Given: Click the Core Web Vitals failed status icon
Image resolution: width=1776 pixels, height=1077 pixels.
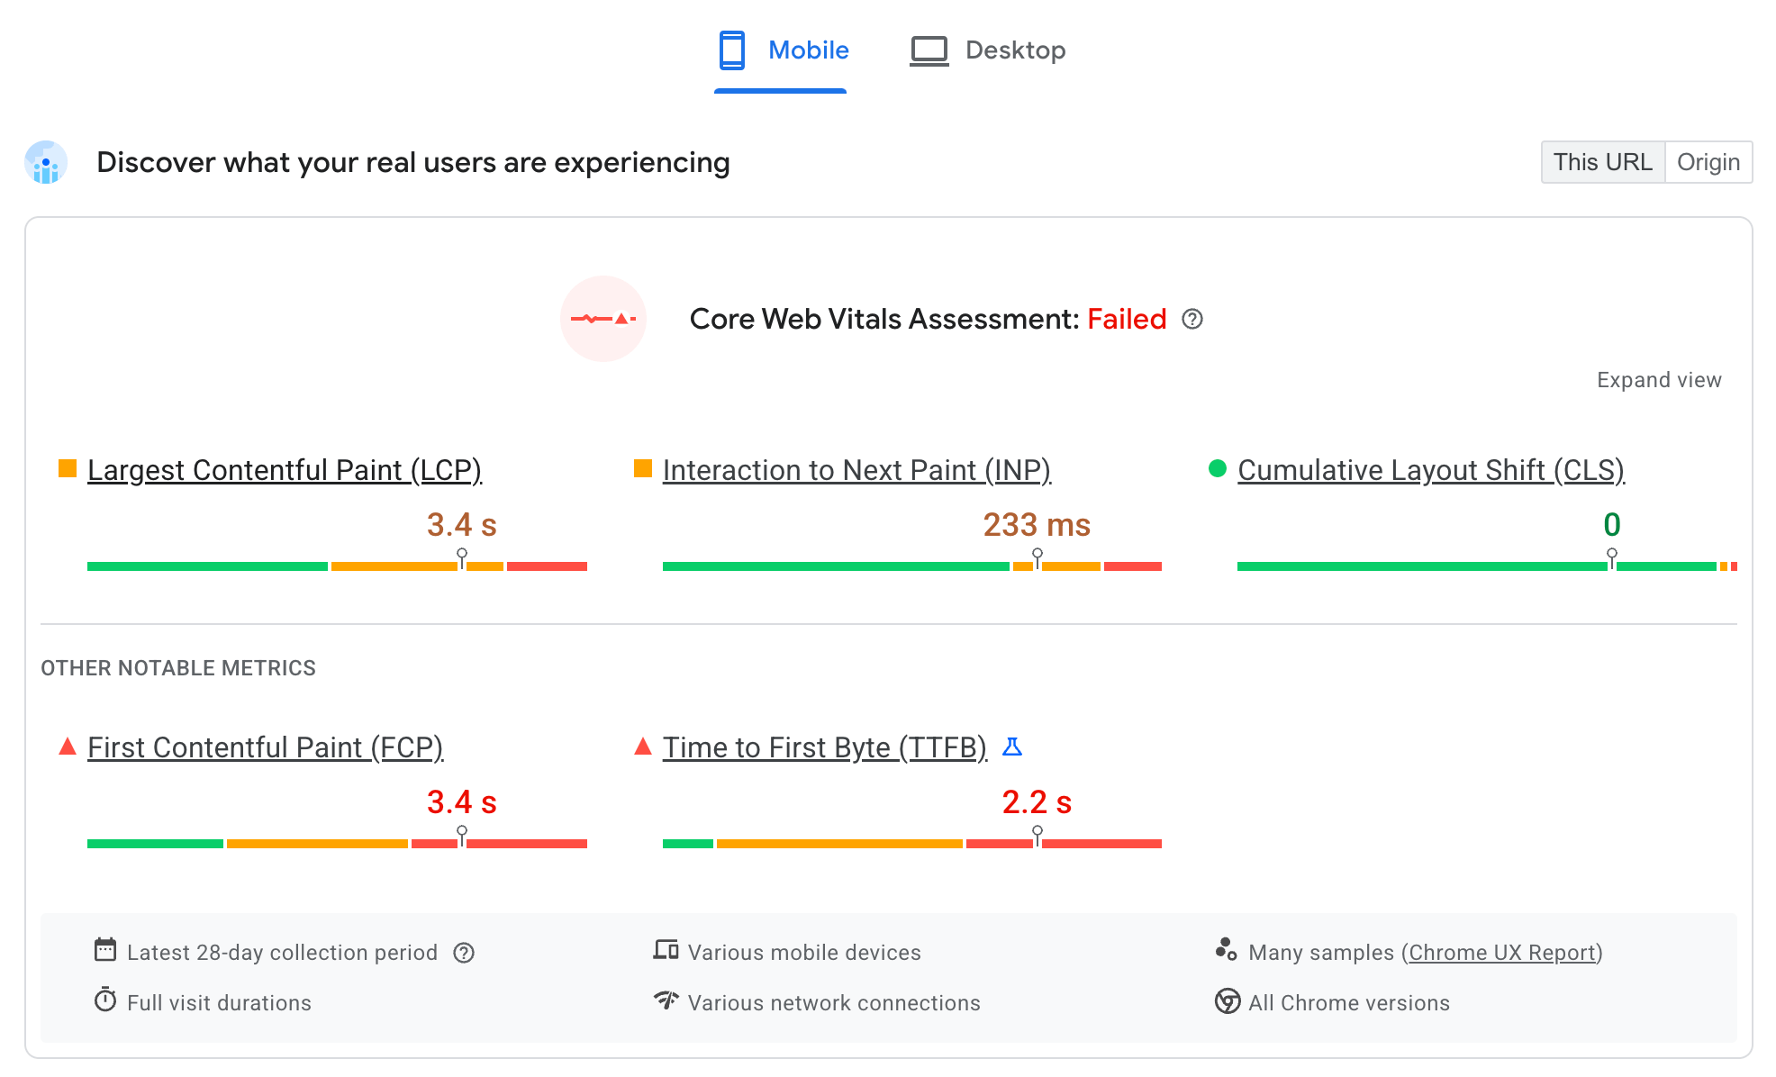Looking at the screenshot, I should click(x=606, y=320).
